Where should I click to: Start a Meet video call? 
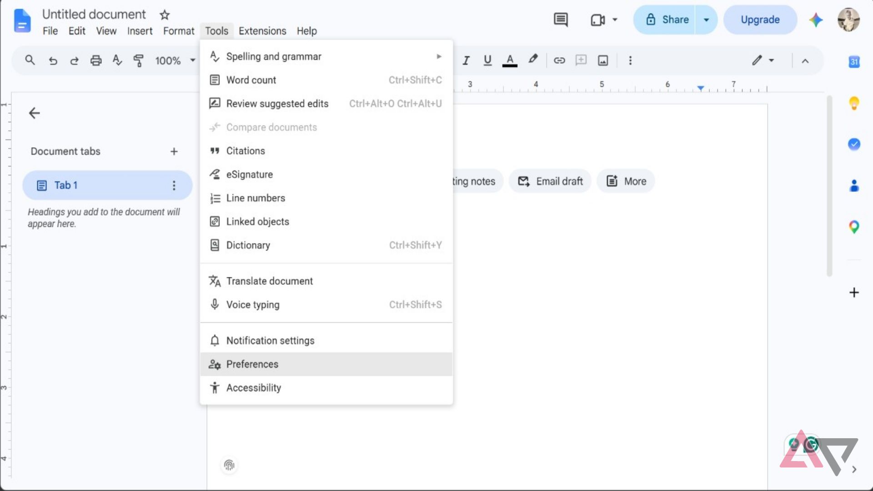(x=598, y=20)
